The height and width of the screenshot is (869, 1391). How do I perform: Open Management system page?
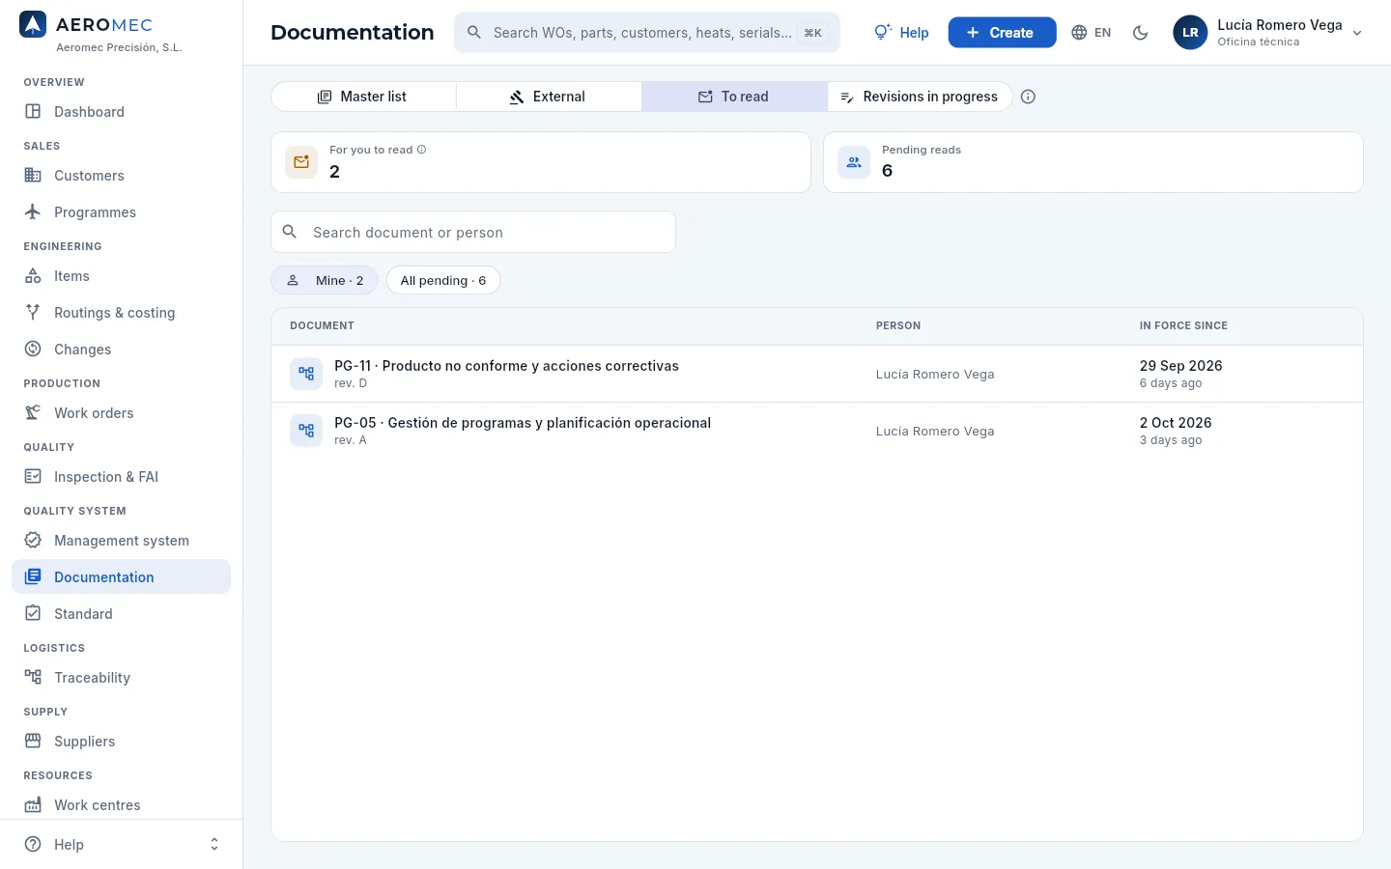[x=121, y=541]
